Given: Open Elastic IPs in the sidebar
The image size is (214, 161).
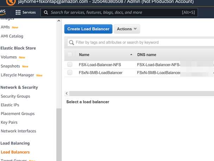Looking at the screenshot, I should coord(10,105).
